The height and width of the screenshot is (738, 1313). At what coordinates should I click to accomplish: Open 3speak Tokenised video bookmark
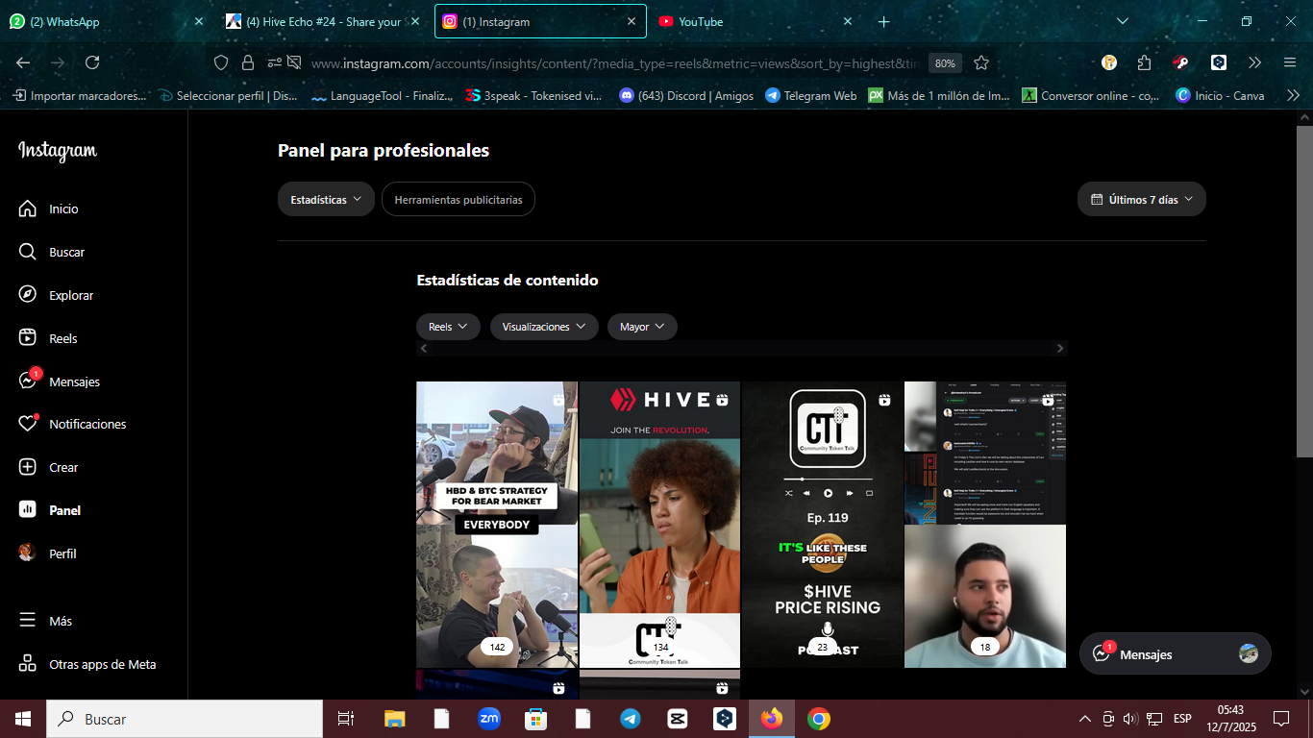533,96
